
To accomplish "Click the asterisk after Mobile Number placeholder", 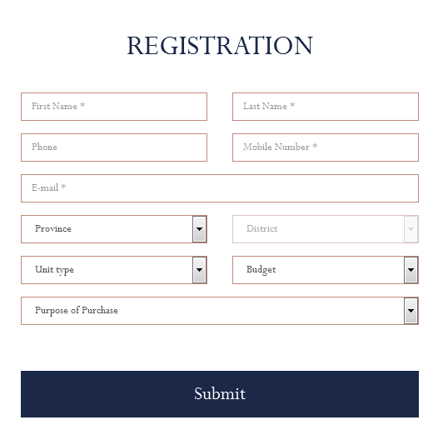I will click(315, 146).
